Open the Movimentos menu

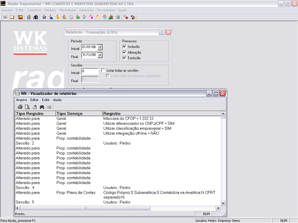68,10
